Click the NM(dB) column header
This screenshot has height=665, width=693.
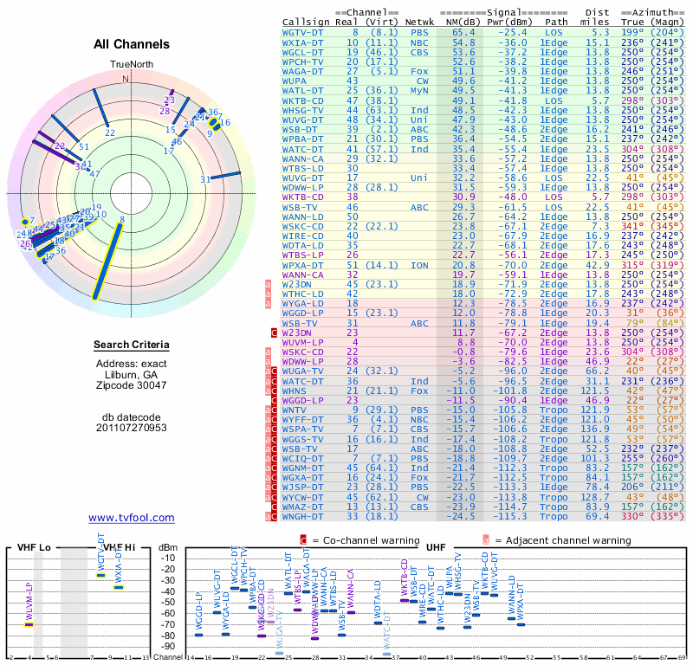click(x=461, y=23)
